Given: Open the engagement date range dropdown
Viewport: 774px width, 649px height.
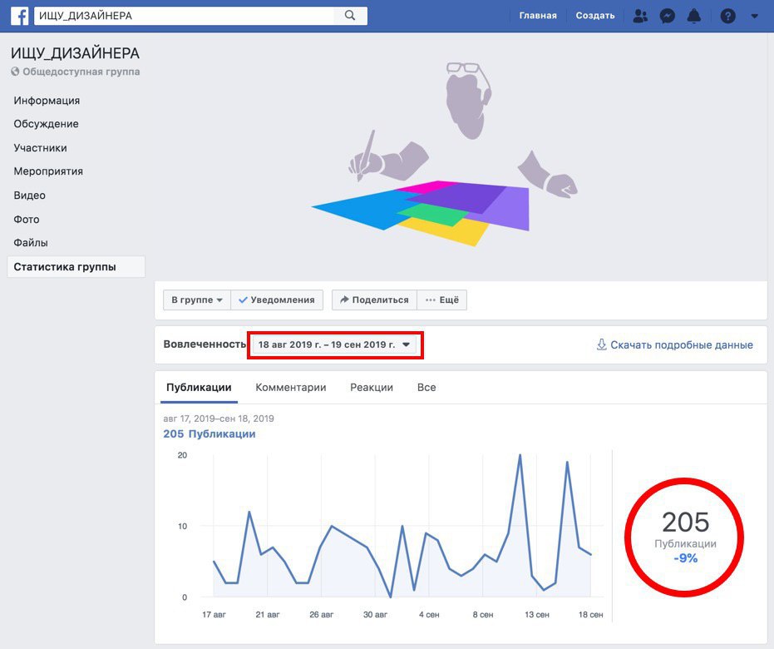Looking at the screenshot, I should [x=334, y=344].
